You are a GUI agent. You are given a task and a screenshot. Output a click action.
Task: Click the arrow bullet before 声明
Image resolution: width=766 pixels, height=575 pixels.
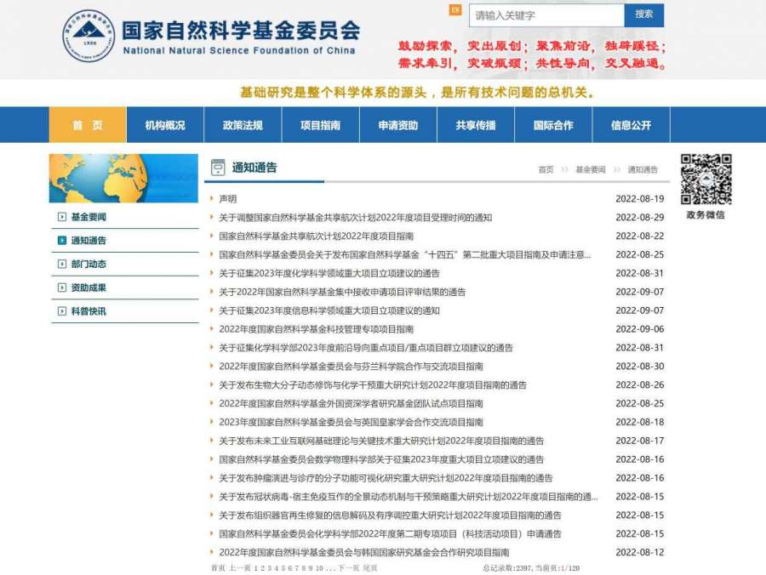pyautogui.click(x=211, y=199)
